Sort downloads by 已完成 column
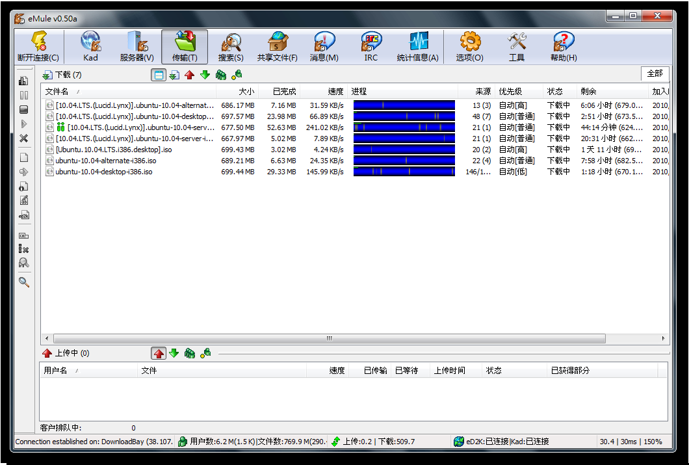689x465 pixels. 279,92
